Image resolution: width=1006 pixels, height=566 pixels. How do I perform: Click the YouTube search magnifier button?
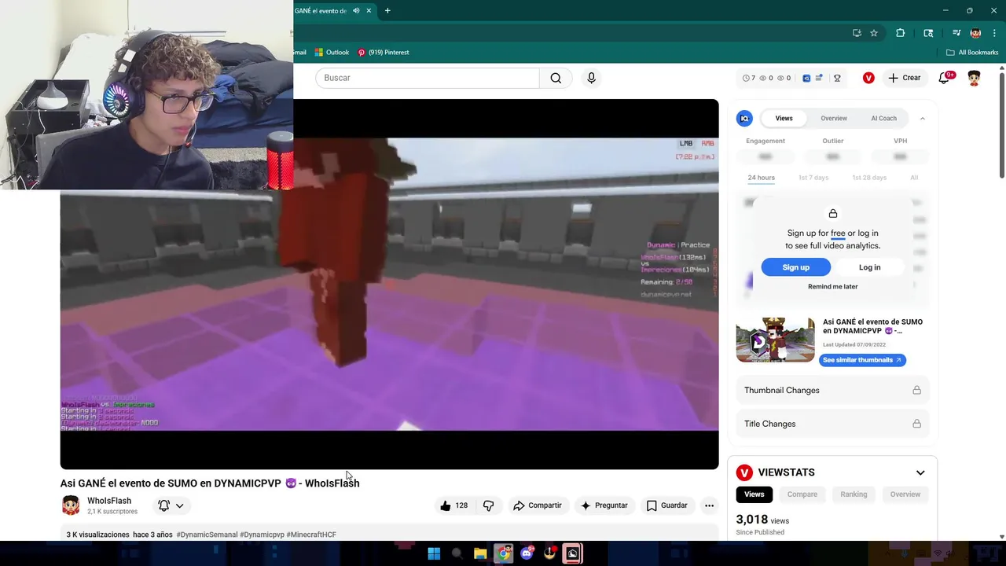[556, 78]
